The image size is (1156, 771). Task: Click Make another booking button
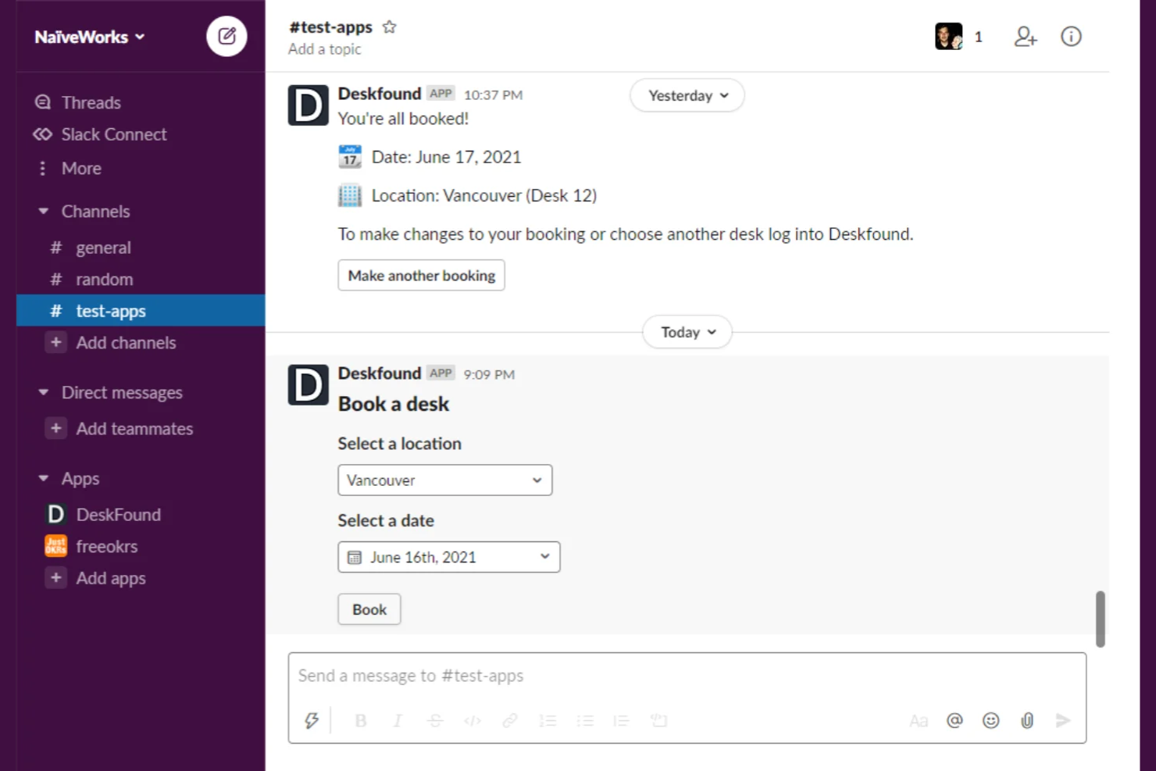click(x=421, y=275)
